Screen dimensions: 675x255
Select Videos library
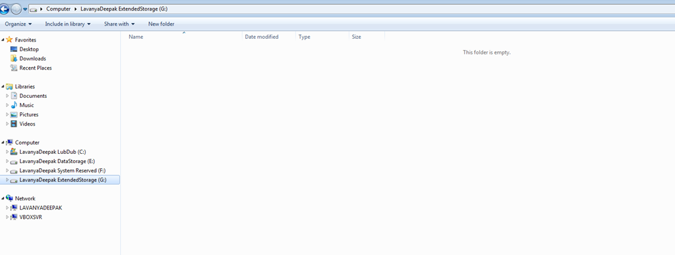coord(28,124)
